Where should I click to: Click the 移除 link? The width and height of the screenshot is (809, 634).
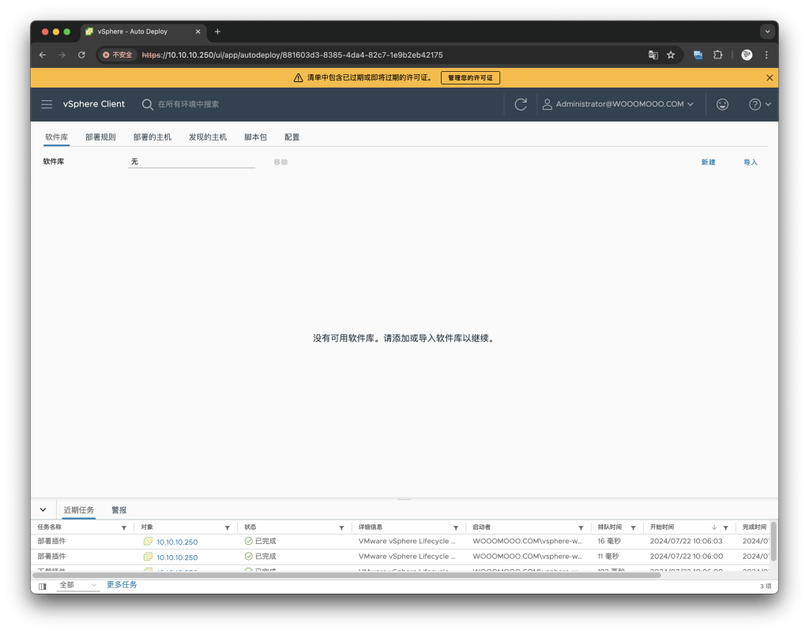(280, 163)
